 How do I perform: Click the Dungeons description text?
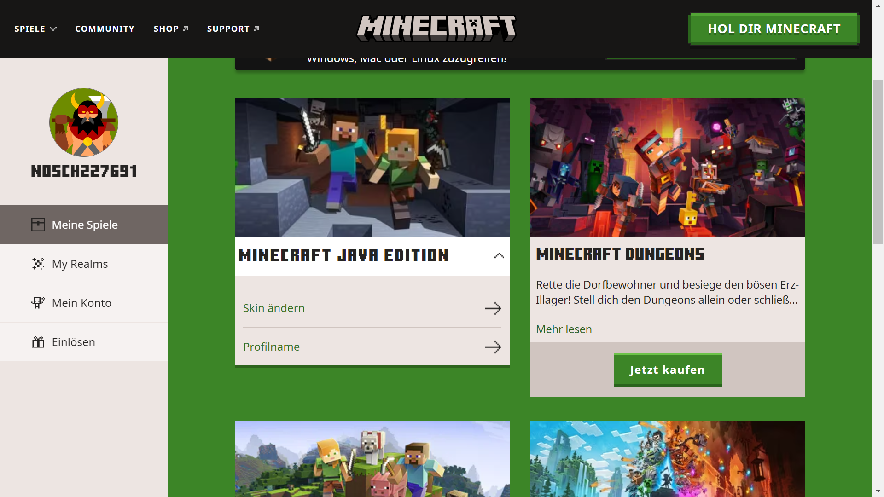(667, 292)
